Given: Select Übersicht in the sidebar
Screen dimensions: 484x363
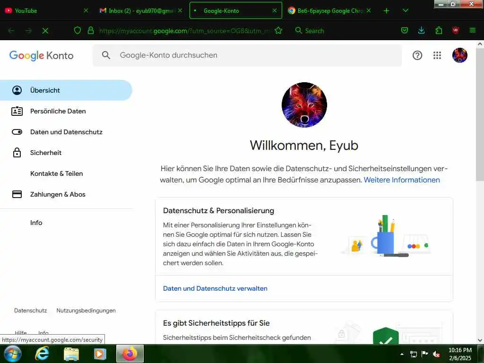Looking at the screenshot, I should (66, 90).
